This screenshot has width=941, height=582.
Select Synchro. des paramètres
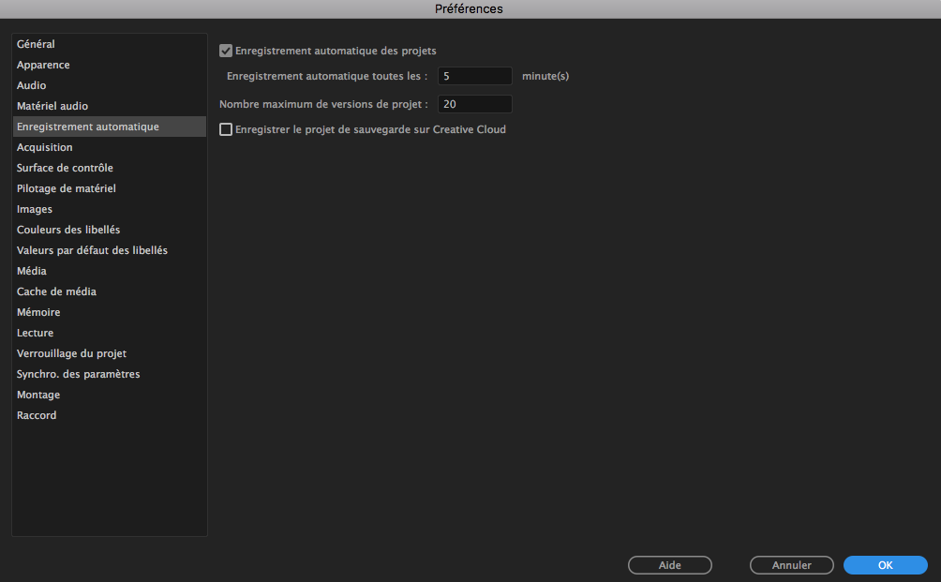(x=110, y=374)
